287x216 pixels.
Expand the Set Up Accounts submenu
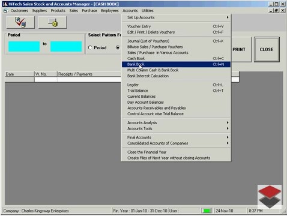(x=176, y=17)
